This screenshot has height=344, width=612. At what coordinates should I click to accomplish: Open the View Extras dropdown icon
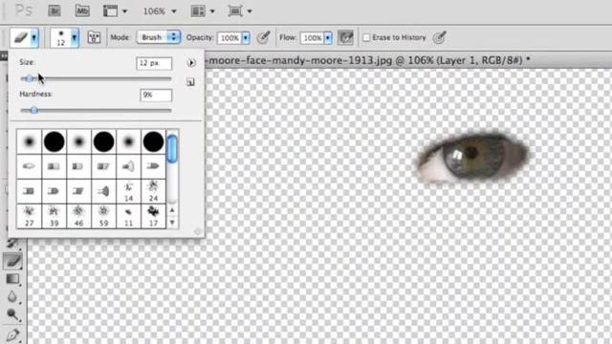[x=115, y=11]
